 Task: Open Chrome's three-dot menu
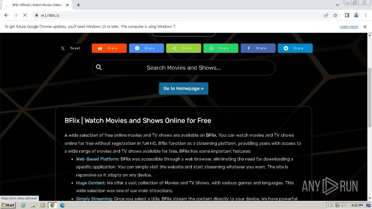[366, 15]
